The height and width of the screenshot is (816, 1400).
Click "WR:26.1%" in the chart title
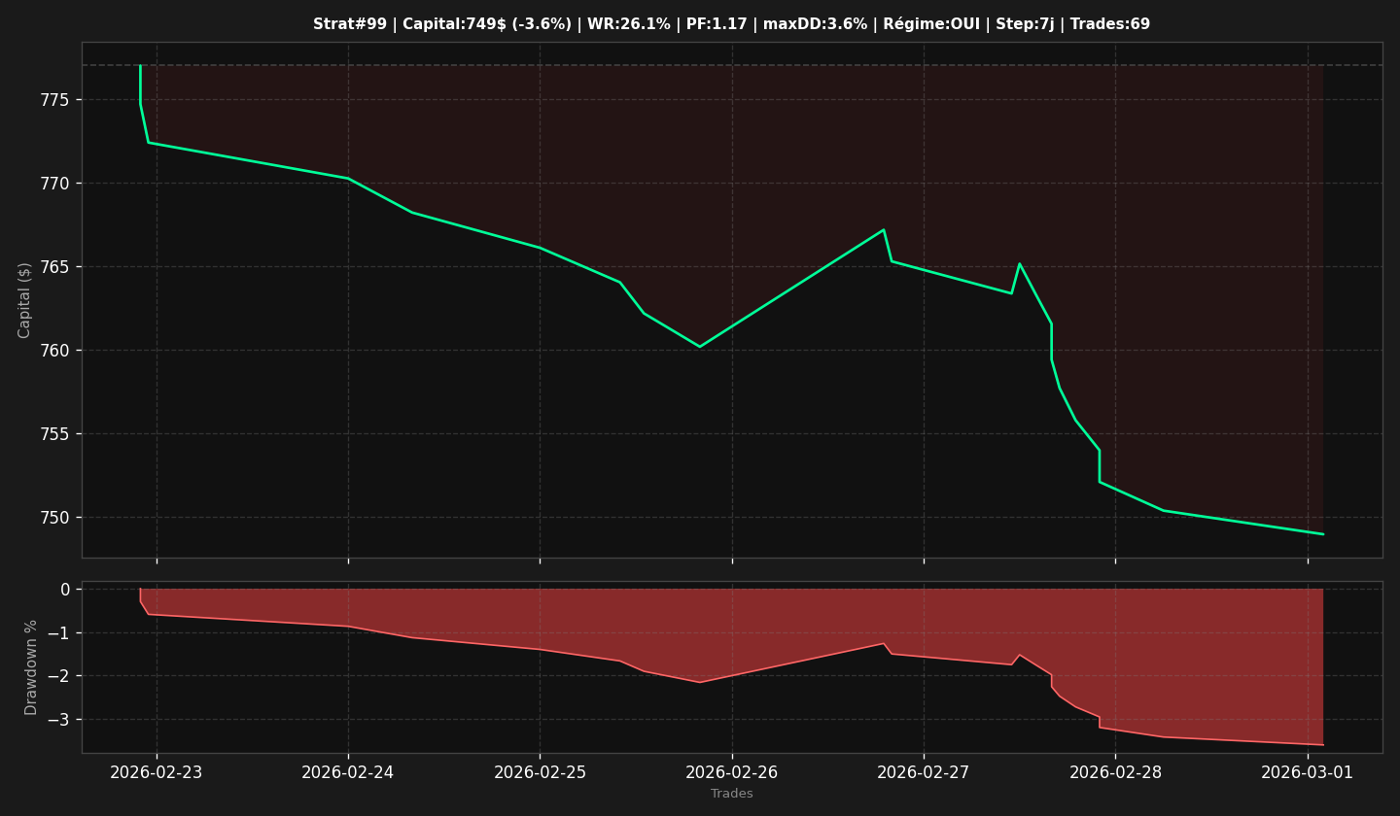(629, 24)
